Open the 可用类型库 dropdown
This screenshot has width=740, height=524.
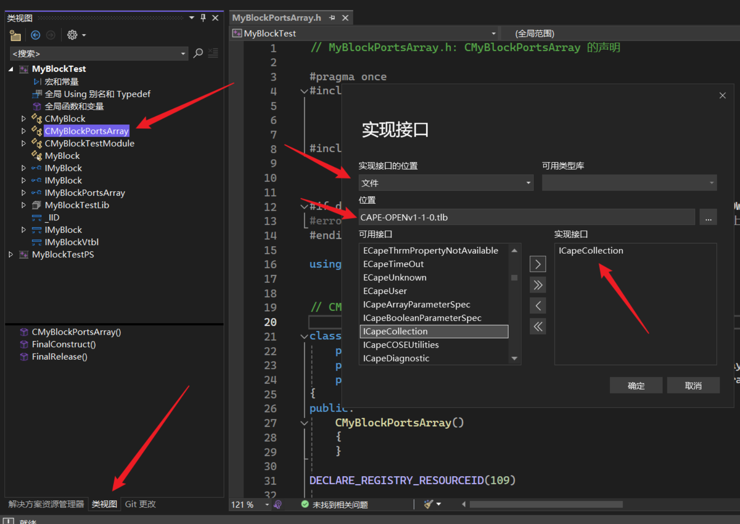click(x=629, y=183)
